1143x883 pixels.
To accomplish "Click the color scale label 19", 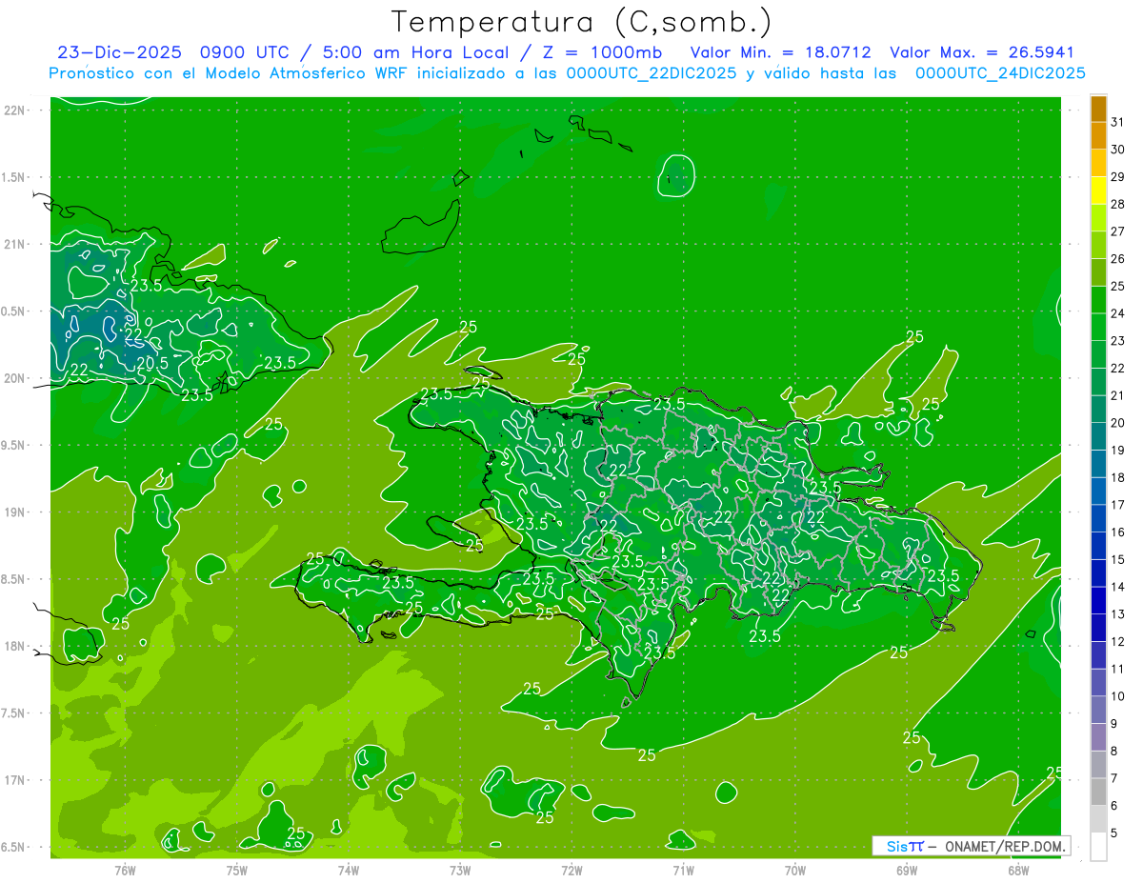I will click(x=1117, y=451).
